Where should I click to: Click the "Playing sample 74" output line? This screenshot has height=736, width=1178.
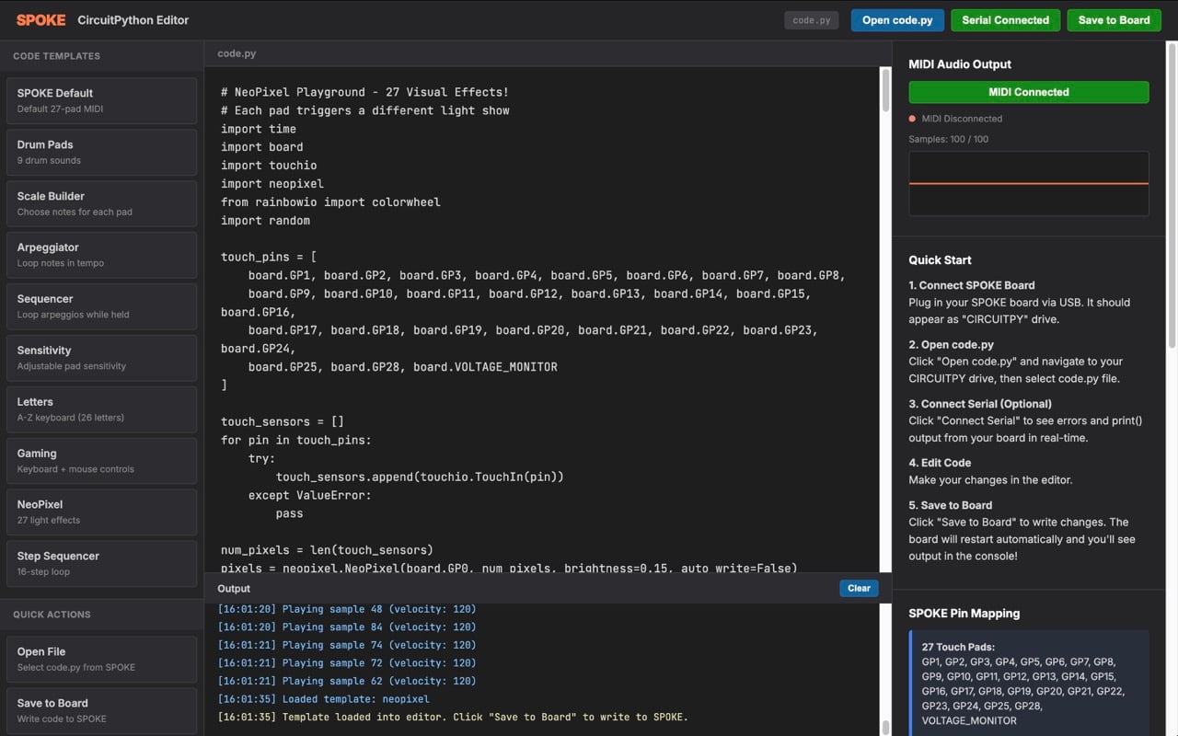[x=347, y=645]
